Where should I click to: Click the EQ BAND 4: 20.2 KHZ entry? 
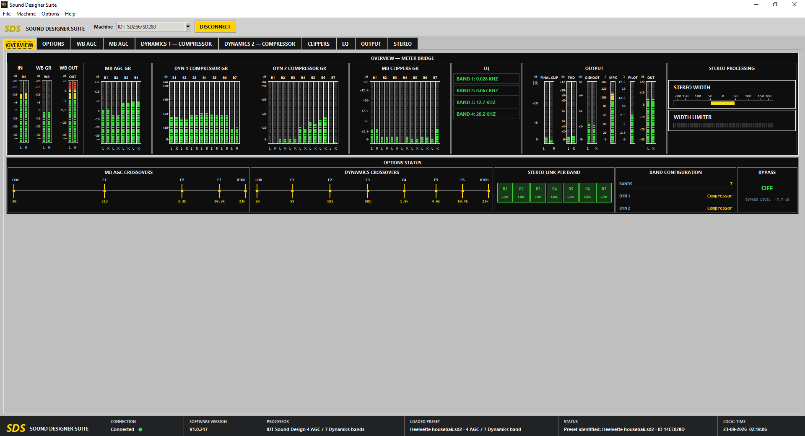click(x=486, y=114)
